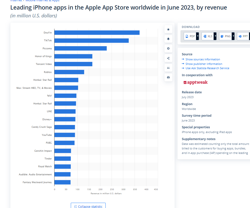Click the 'Release date' heading

(x=192, y=92)
